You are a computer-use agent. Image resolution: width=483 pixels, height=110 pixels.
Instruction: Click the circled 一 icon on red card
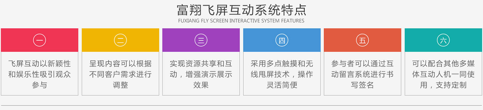coord(40,40)
